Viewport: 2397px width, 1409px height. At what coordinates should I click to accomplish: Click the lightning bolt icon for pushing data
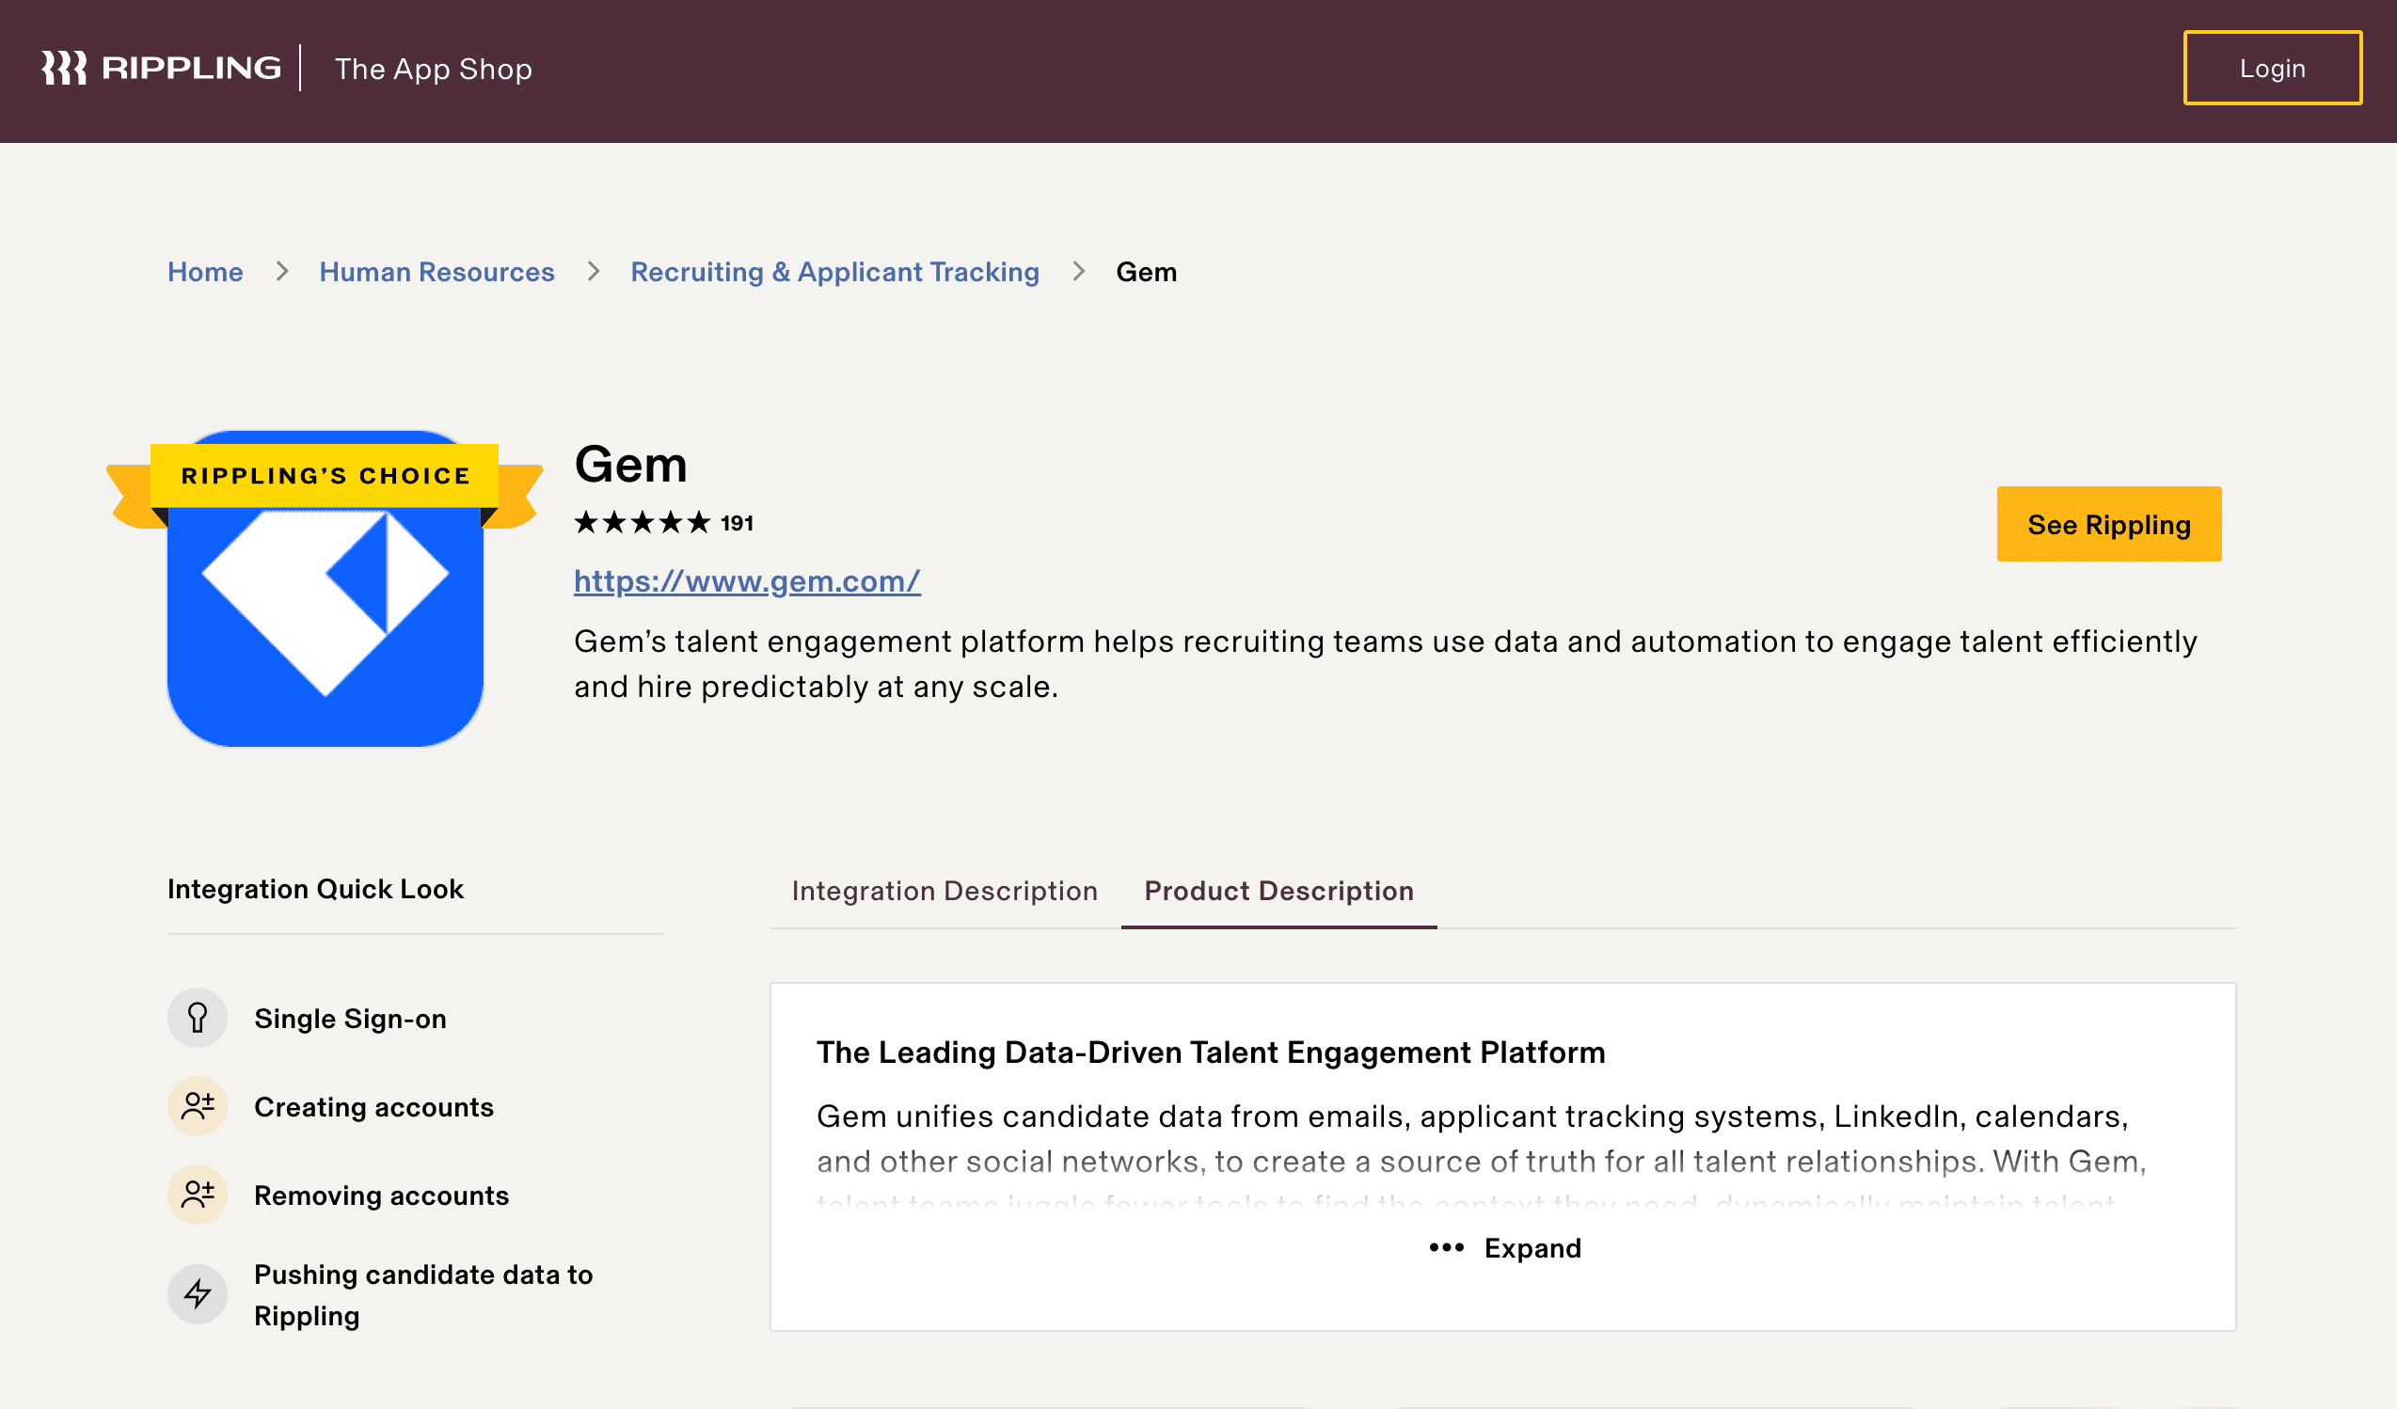pyautogui.click(x=197, y=1294)
